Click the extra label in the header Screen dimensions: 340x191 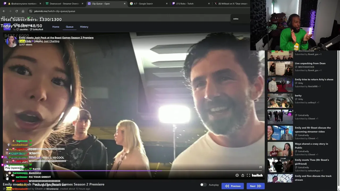point(236,19)
